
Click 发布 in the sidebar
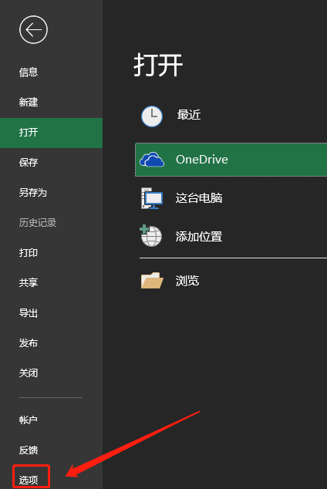coord(29,343)
